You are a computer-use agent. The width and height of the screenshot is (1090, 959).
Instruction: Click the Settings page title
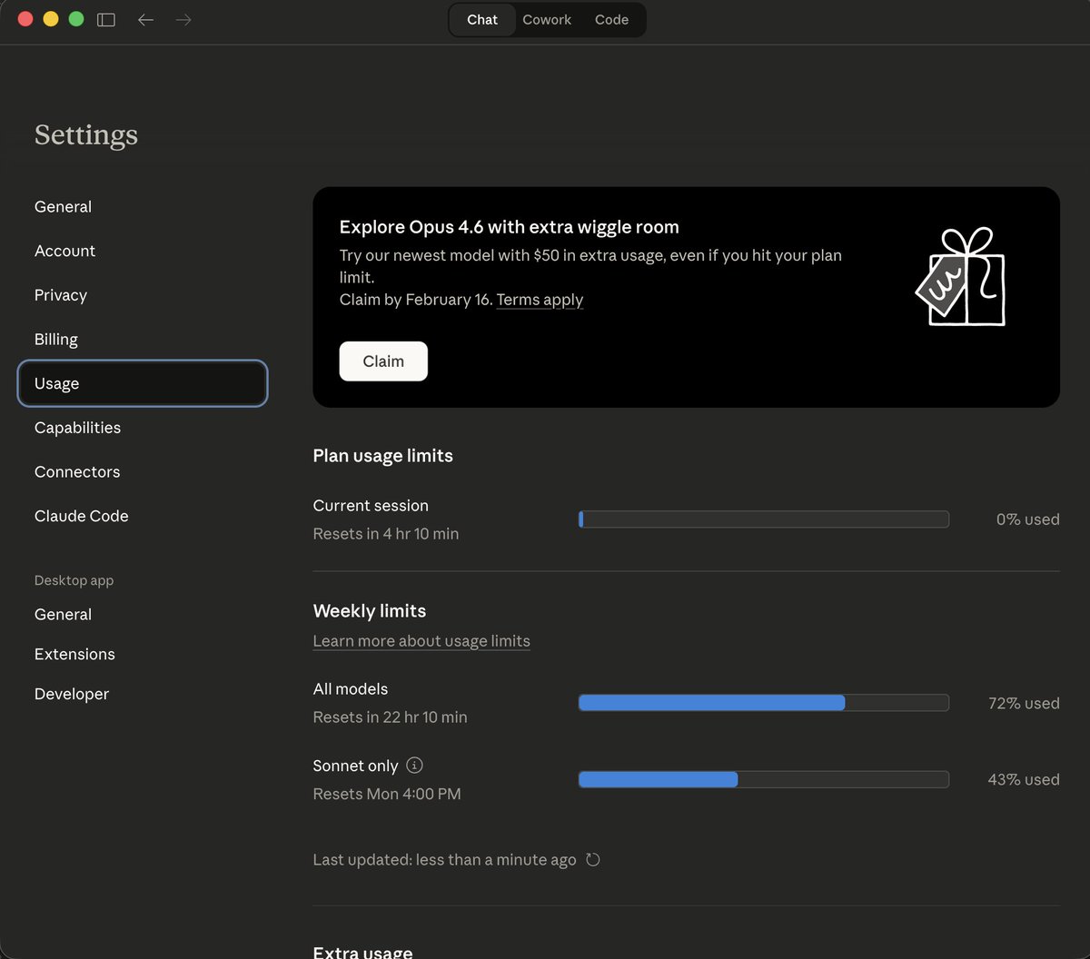(x=86, y=135)
